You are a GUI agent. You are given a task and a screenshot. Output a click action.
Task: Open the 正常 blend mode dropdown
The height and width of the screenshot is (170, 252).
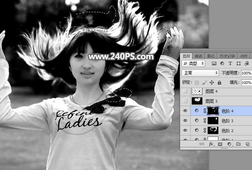[x=200, y=73]
